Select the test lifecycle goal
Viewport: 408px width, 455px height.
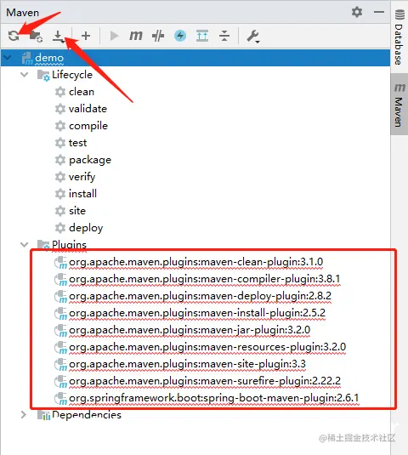coord(77,143)
